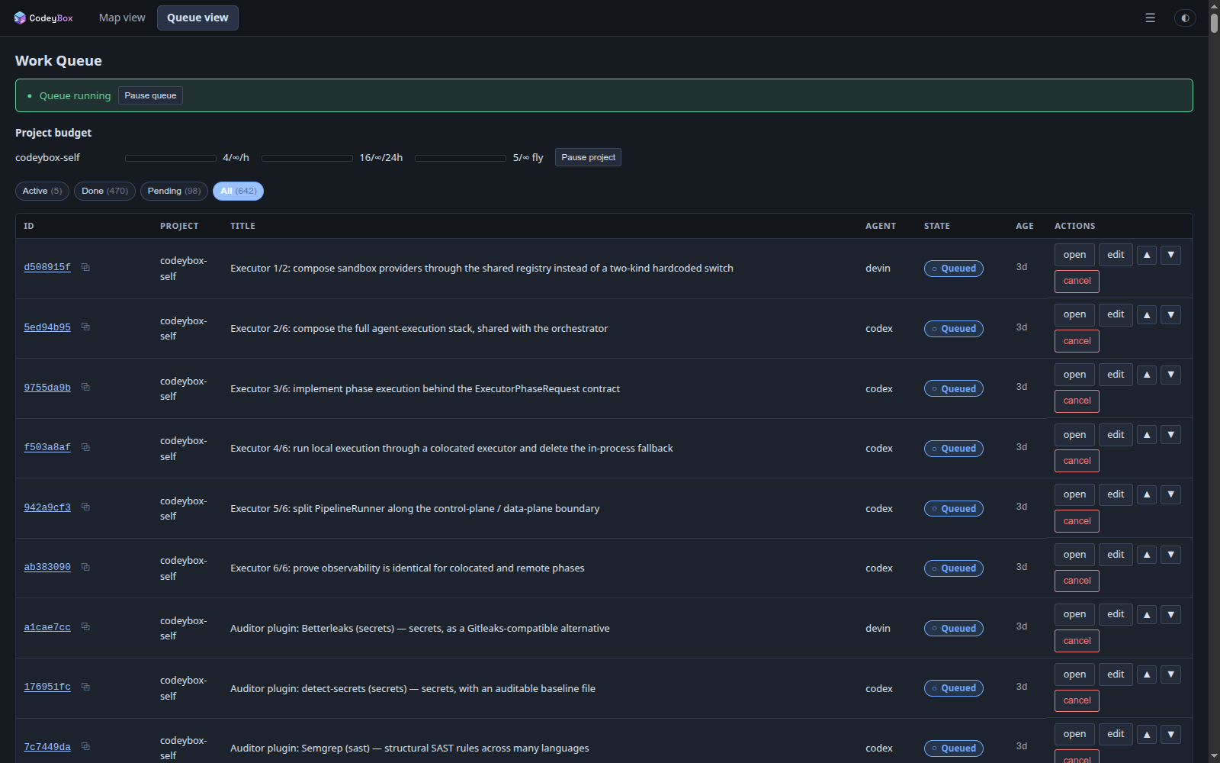Move Executor 3/6 task down
1220x763 pixels.
(x=1171, y=375)
